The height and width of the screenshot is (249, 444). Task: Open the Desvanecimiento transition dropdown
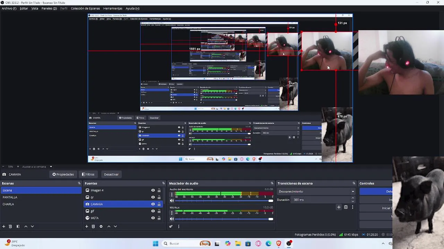(x=316, y=191)
